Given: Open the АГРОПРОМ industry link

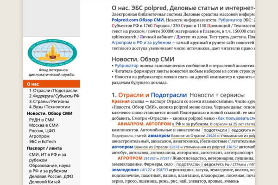Looking at the screenshot, I should [130, 158].
